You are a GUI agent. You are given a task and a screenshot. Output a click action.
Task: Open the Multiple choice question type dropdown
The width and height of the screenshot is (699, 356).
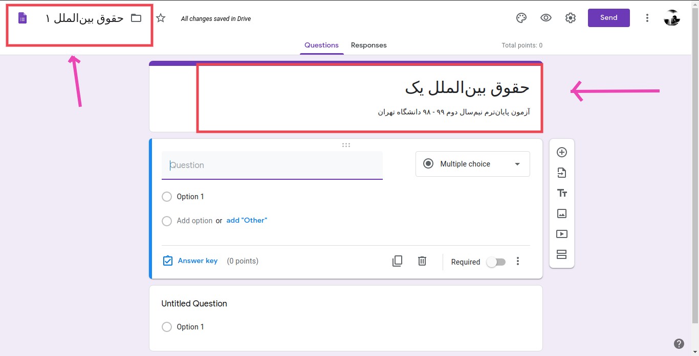coord(473,164)
